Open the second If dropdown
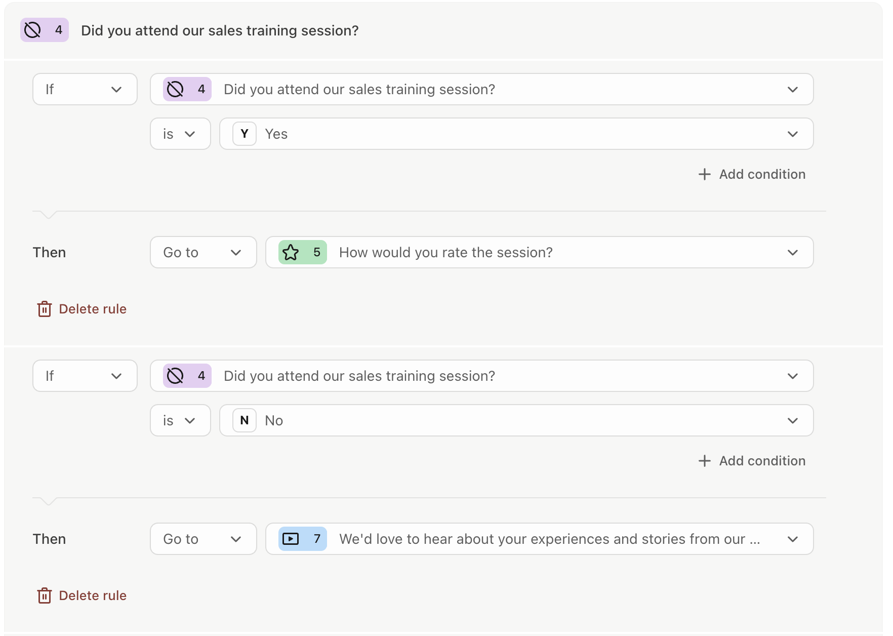The height and width of the screenshot is (636, 893). pos(85,376)
